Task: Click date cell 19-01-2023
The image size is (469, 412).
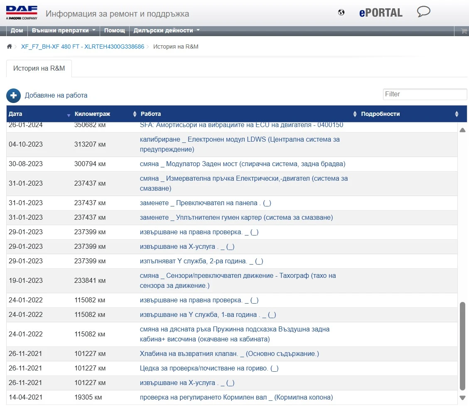Action: pos(26,280)
